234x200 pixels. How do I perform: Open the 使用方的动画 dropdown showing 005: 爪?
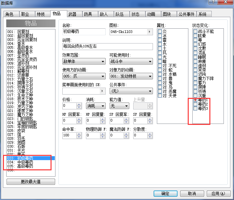[x=84, y=76]
